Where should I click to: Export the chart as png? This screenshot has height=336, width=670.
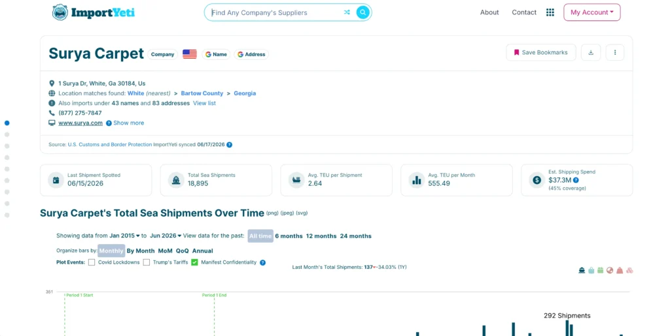pyautogui.click(x=273, y=213)
